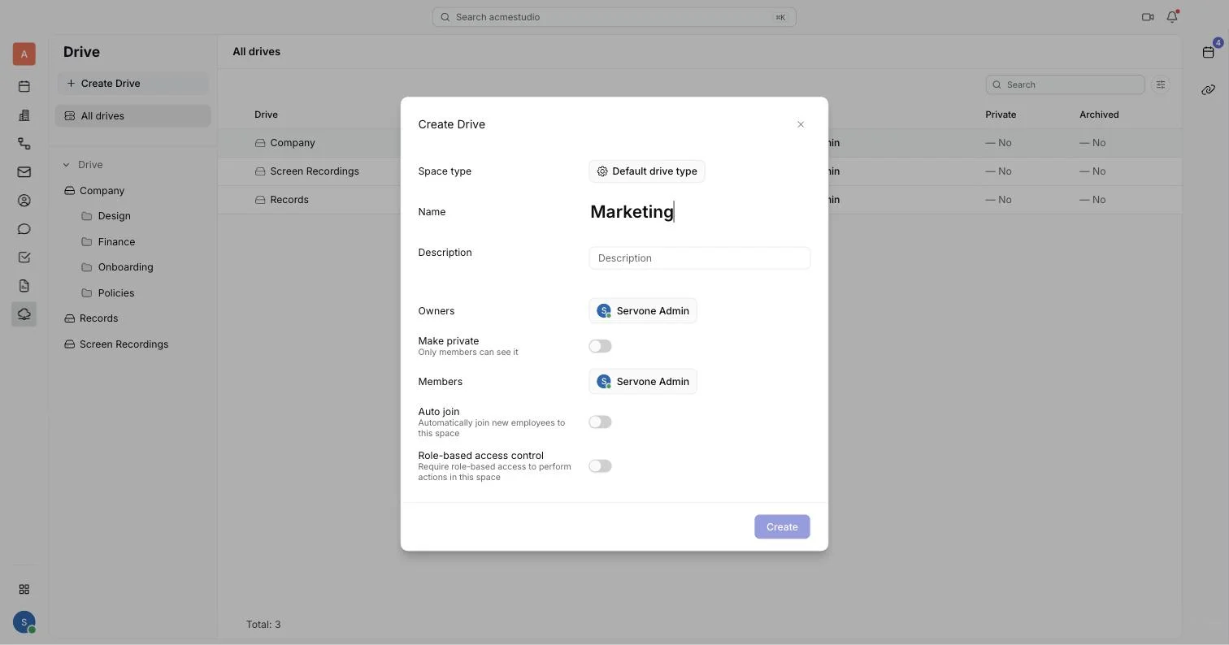1229x645 pixels.
Task: Open the Finance folder in sidebar
Action: [x=116, y=241]
